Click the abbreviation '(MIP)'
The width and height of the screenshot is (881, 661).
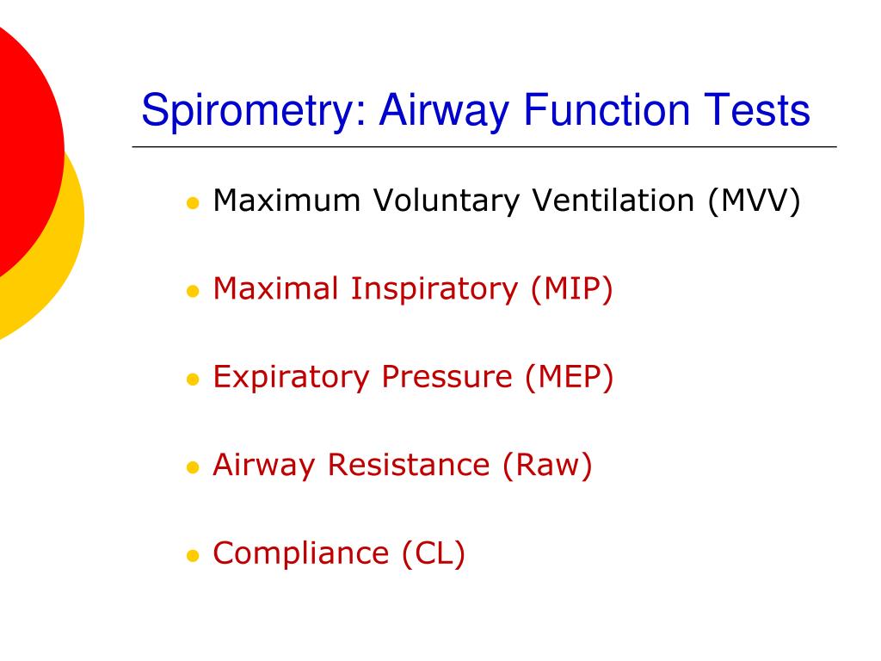click(572, 289)
